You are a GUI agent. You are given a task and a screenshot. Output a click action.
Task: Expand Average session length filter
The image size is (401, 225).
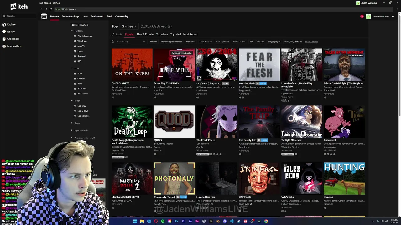(x=83, y=138)
